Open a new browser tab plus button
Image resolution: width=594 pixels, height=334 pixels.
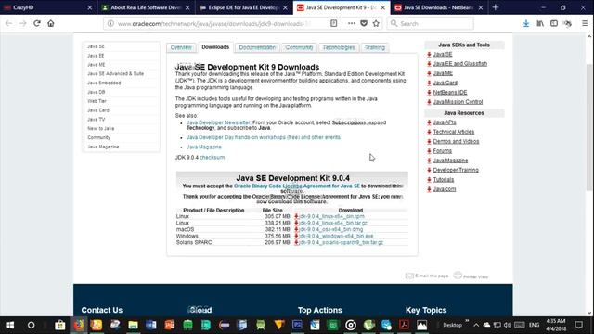tap(496, 7)
